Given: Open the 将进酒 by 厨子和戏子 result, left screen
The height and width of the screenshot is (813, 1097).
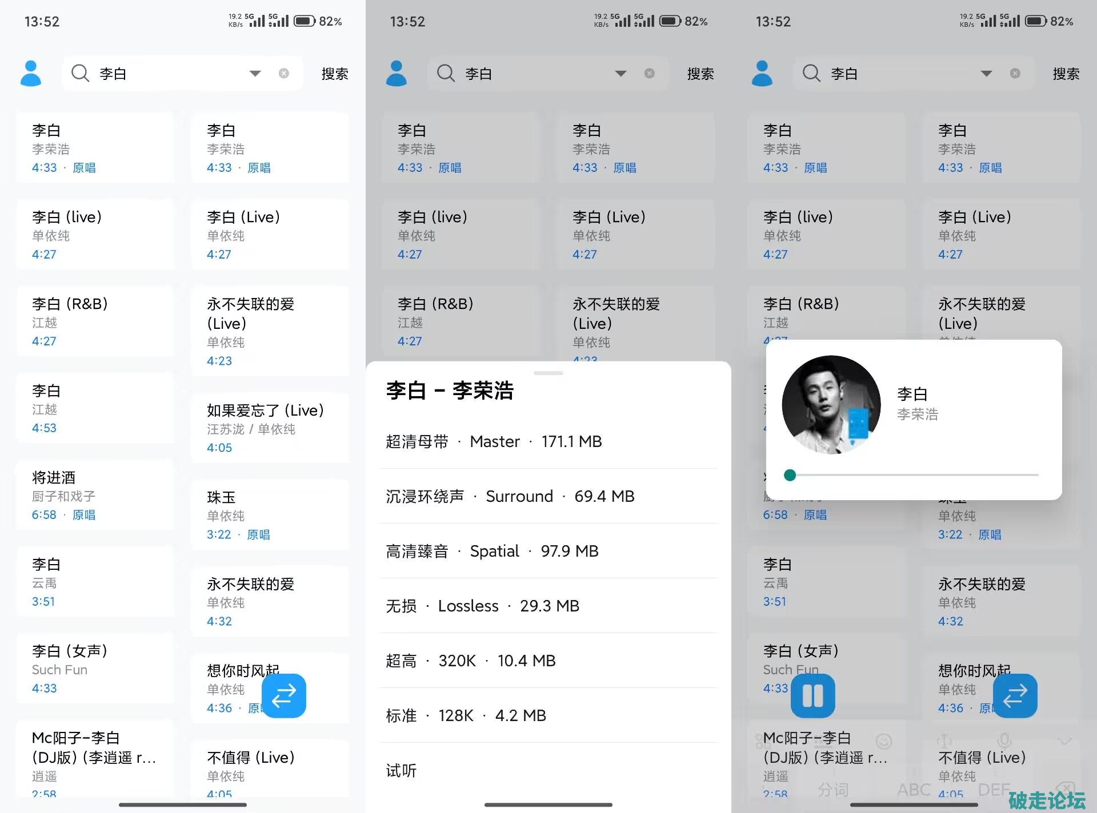Looking at the screenshot, I should tap(95, 495).
